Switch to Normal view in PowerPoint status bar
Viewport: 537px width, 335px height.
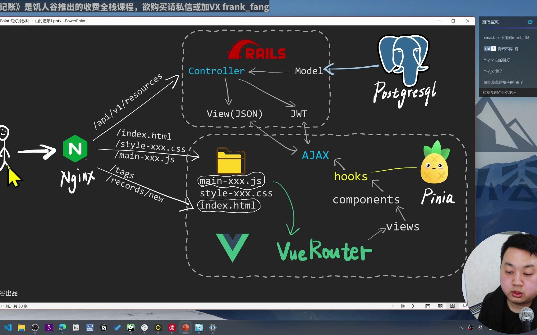(x=428, y=306)
